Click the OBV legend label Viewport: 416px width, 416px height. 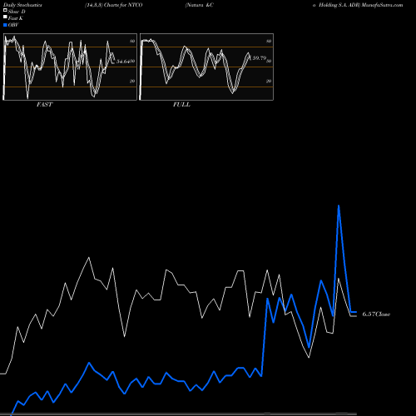click(13, 25)
